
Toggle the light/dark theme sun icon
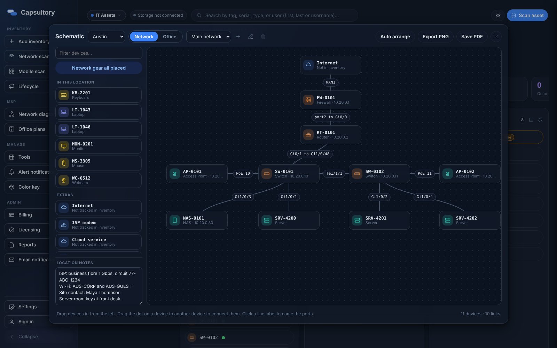pos(498,15)
